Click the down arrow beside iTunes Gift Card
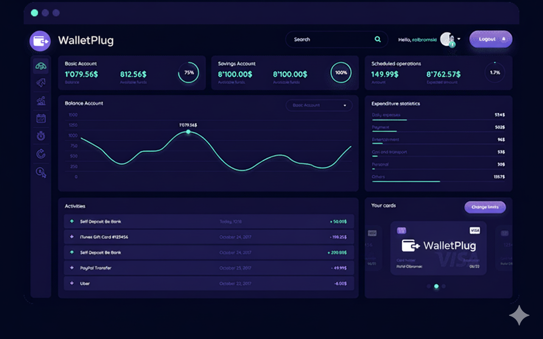The height and width of the screenshot is (339, 543). 72,237
